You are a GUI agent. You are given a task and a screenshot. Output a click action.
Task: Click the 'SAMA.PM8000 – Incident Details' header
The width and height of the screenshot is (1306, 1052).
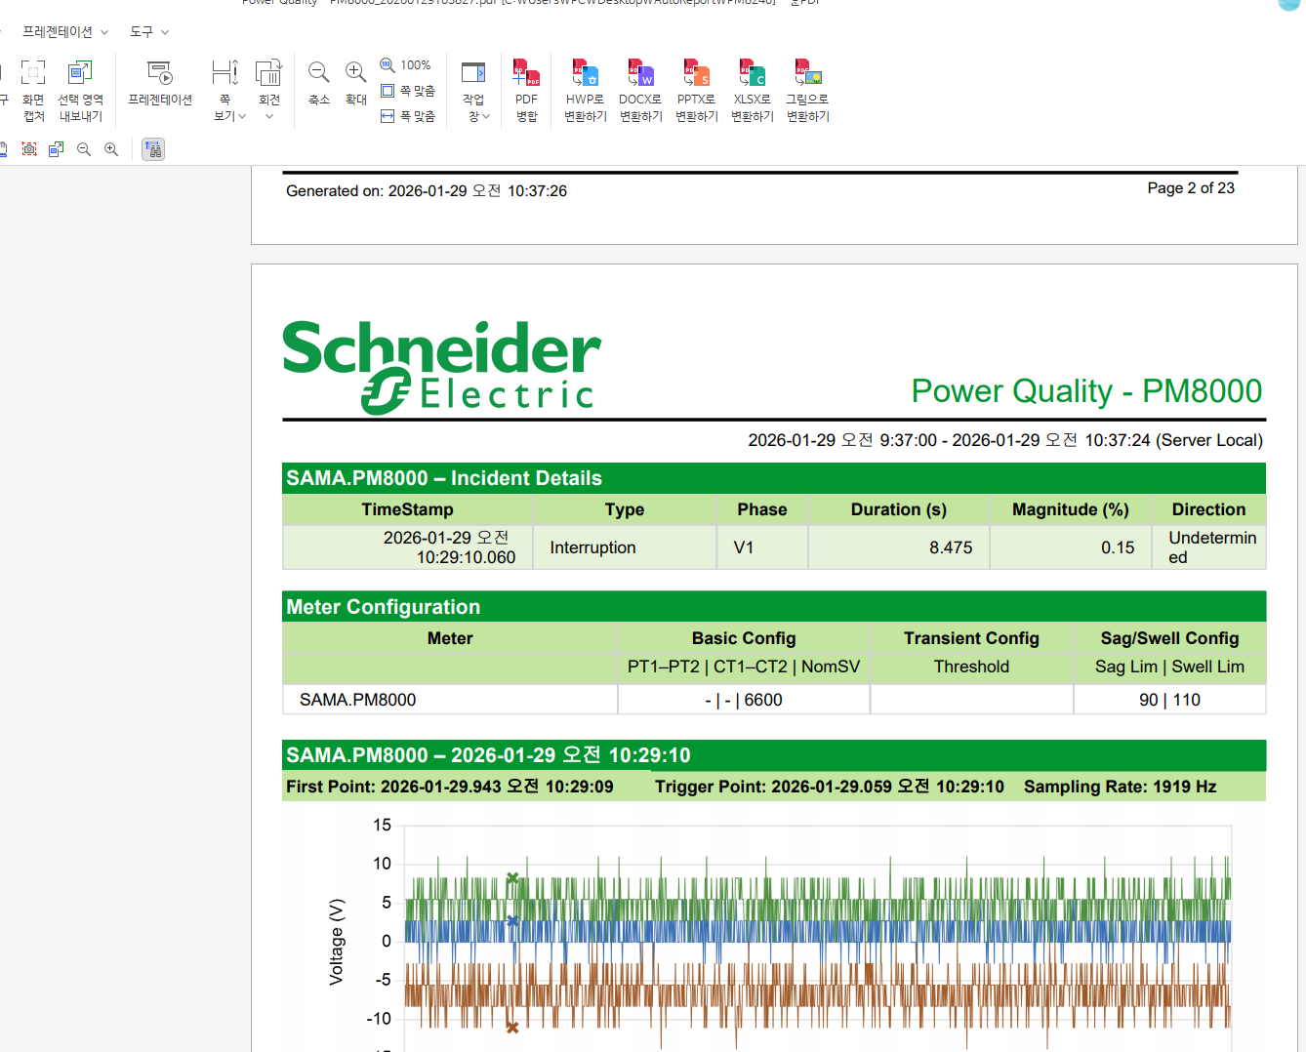click(444, 478)
